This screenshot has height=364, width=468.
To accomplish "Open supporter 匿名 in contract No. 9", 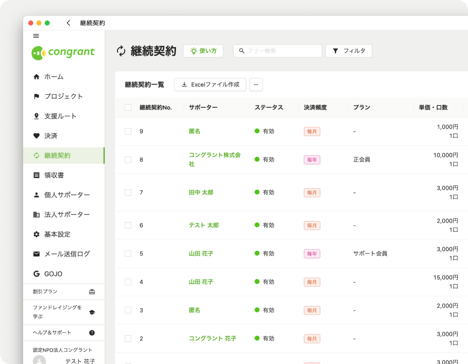I will [194, 131].
